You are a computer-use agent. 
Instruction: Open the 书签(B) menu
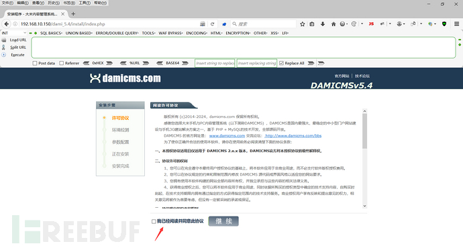click(69, 3)
